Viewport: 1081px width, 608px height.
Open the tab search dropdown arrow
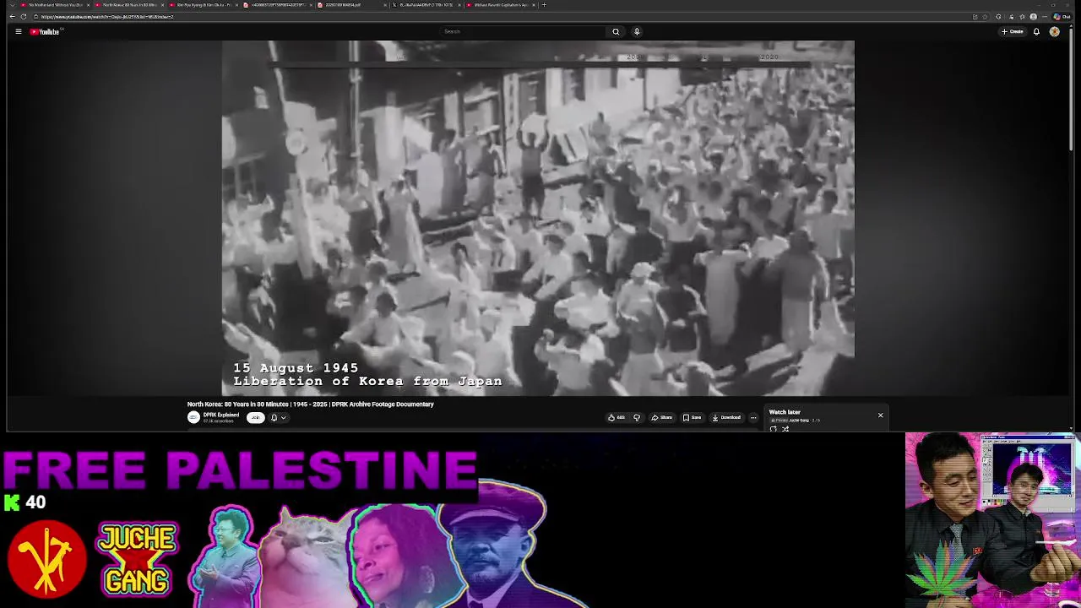(11, 5)
